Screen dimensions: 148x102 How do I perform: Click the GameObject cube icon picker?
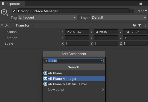[4, 12]
